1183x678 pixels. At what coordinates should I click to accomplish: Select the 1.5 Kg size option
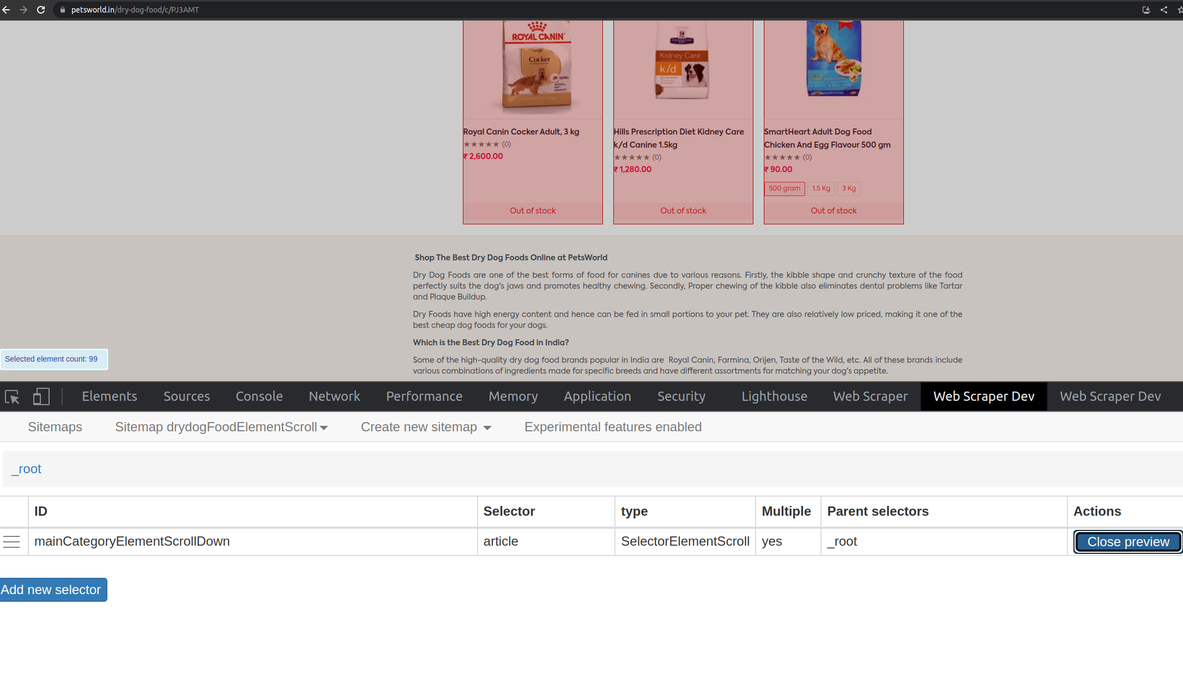coord(821,188)
